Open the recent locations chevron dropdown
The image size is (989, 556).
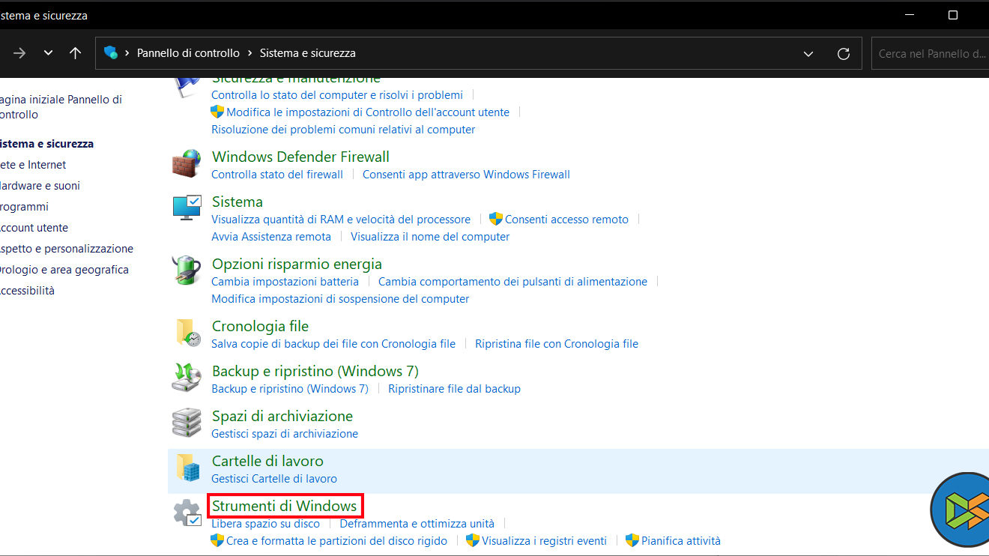coord(48,53)
